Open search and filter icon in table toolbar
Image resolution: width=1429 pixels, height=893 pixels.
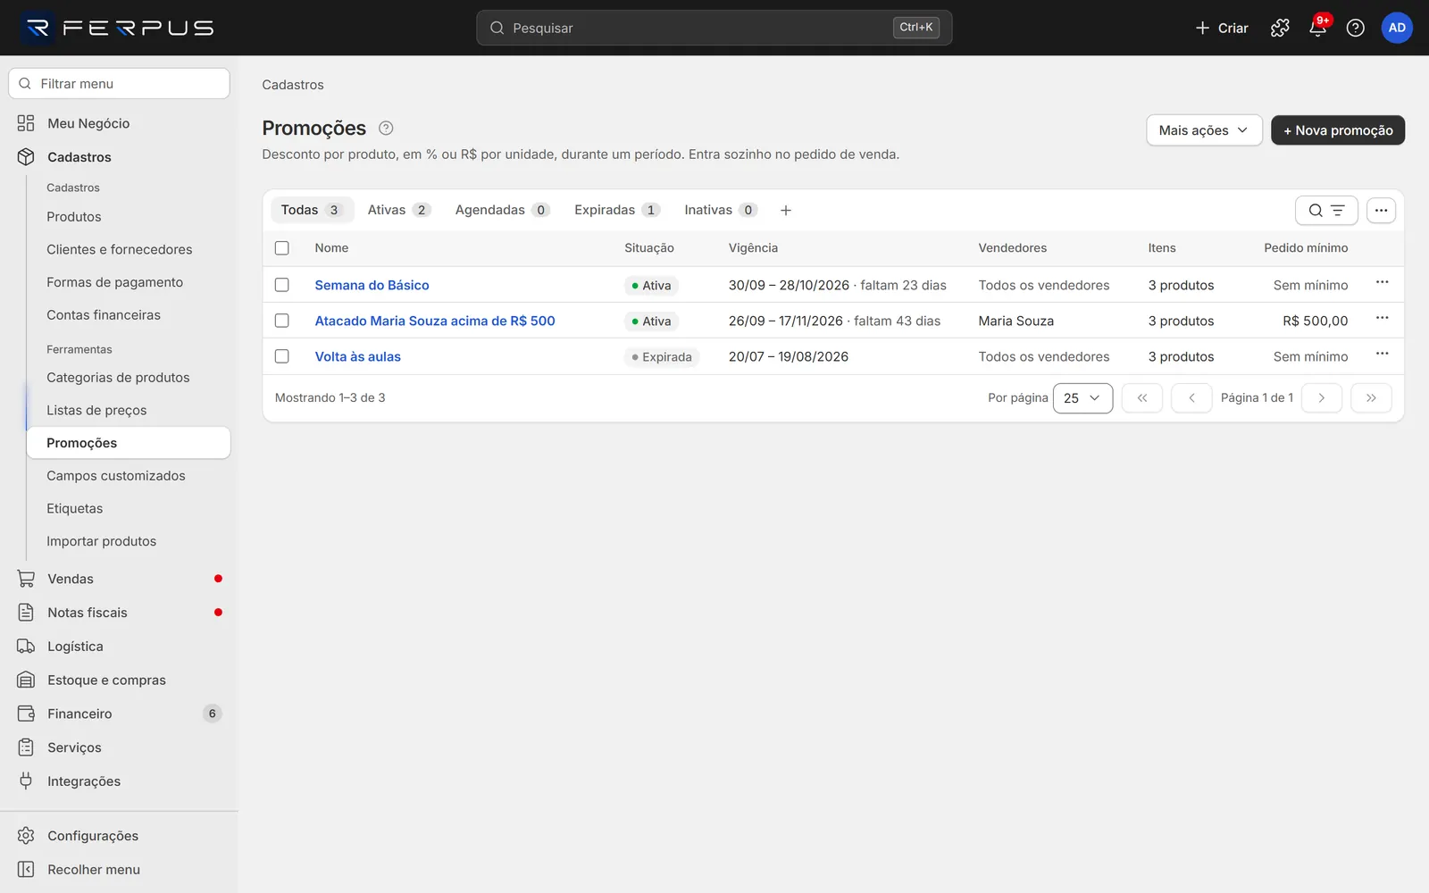1326,211
